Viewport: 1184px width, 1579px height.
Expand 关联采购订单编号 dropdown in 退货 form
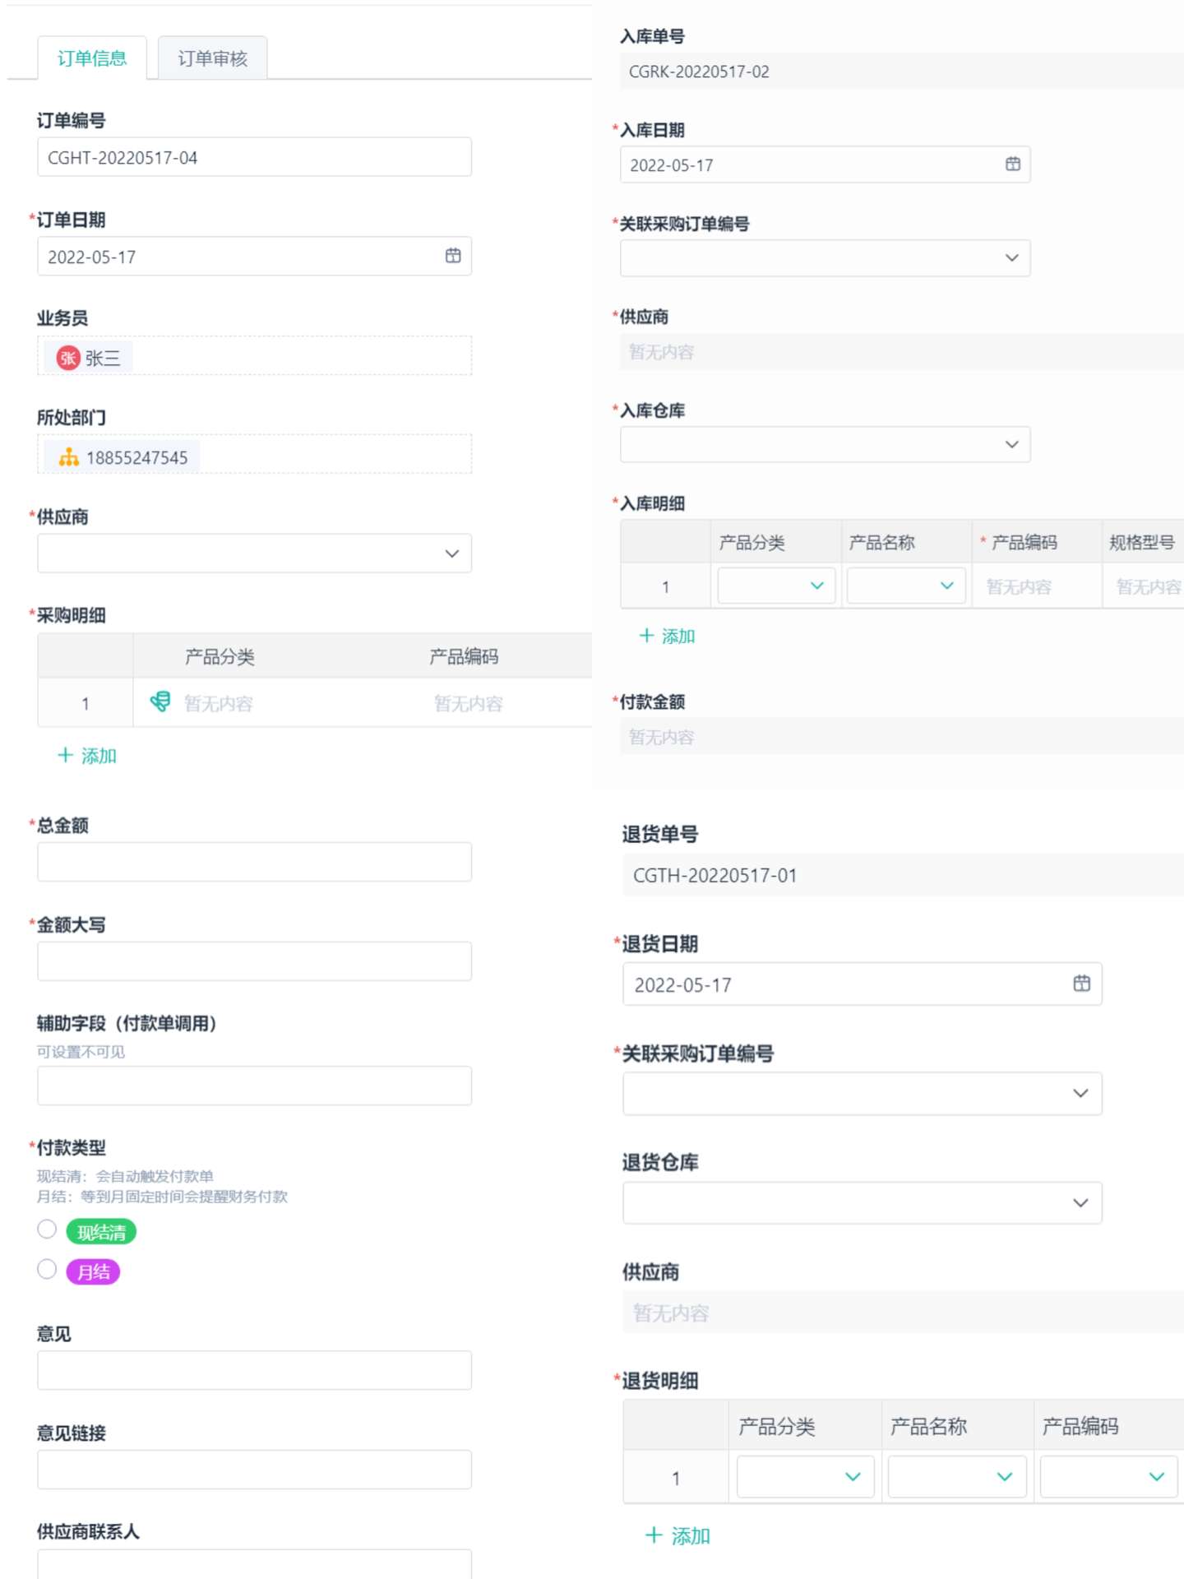[x=862, y=1094]
